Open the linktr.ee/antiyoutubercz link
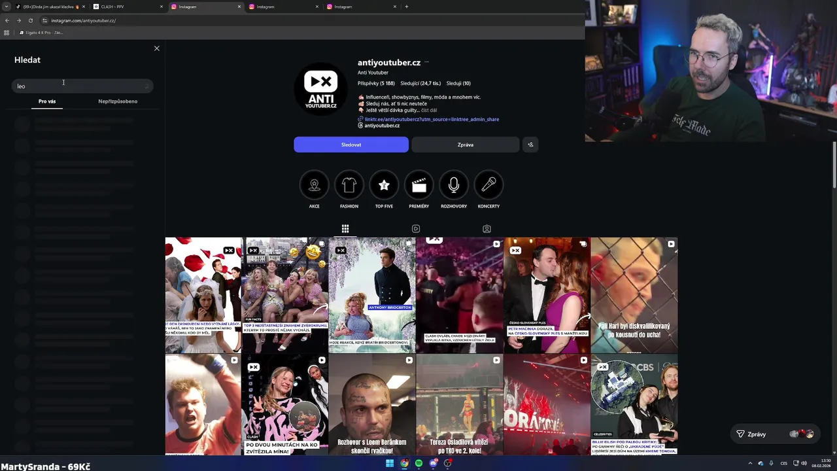 432,119
